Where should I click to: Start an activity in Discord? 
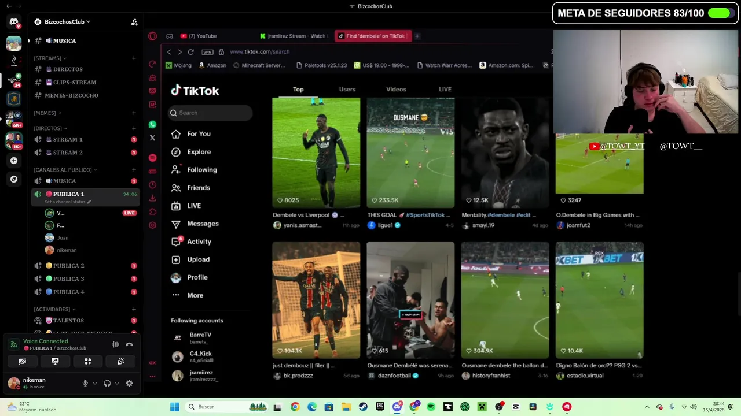click(x=88, y=361)
